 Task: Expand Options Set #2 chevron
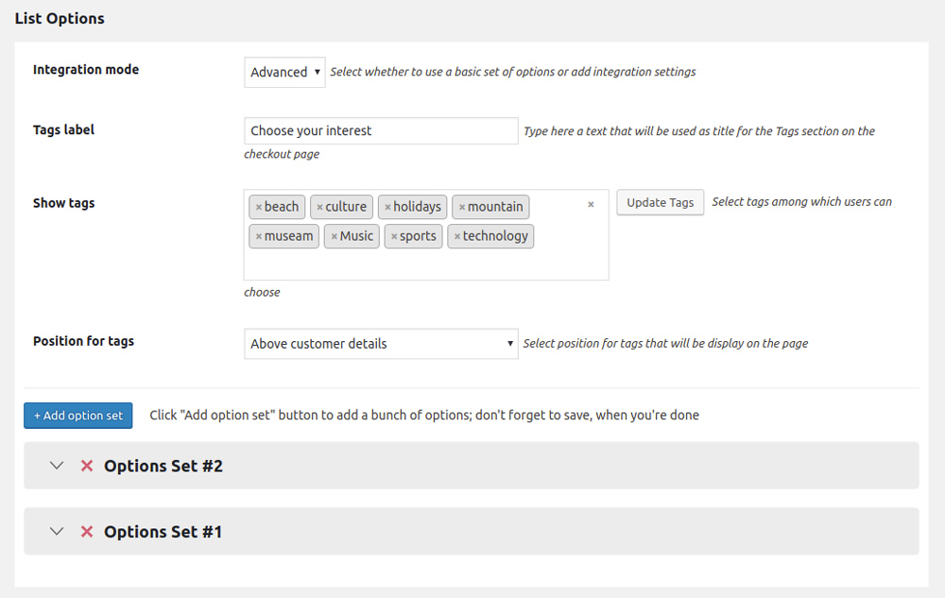(57, 466)
